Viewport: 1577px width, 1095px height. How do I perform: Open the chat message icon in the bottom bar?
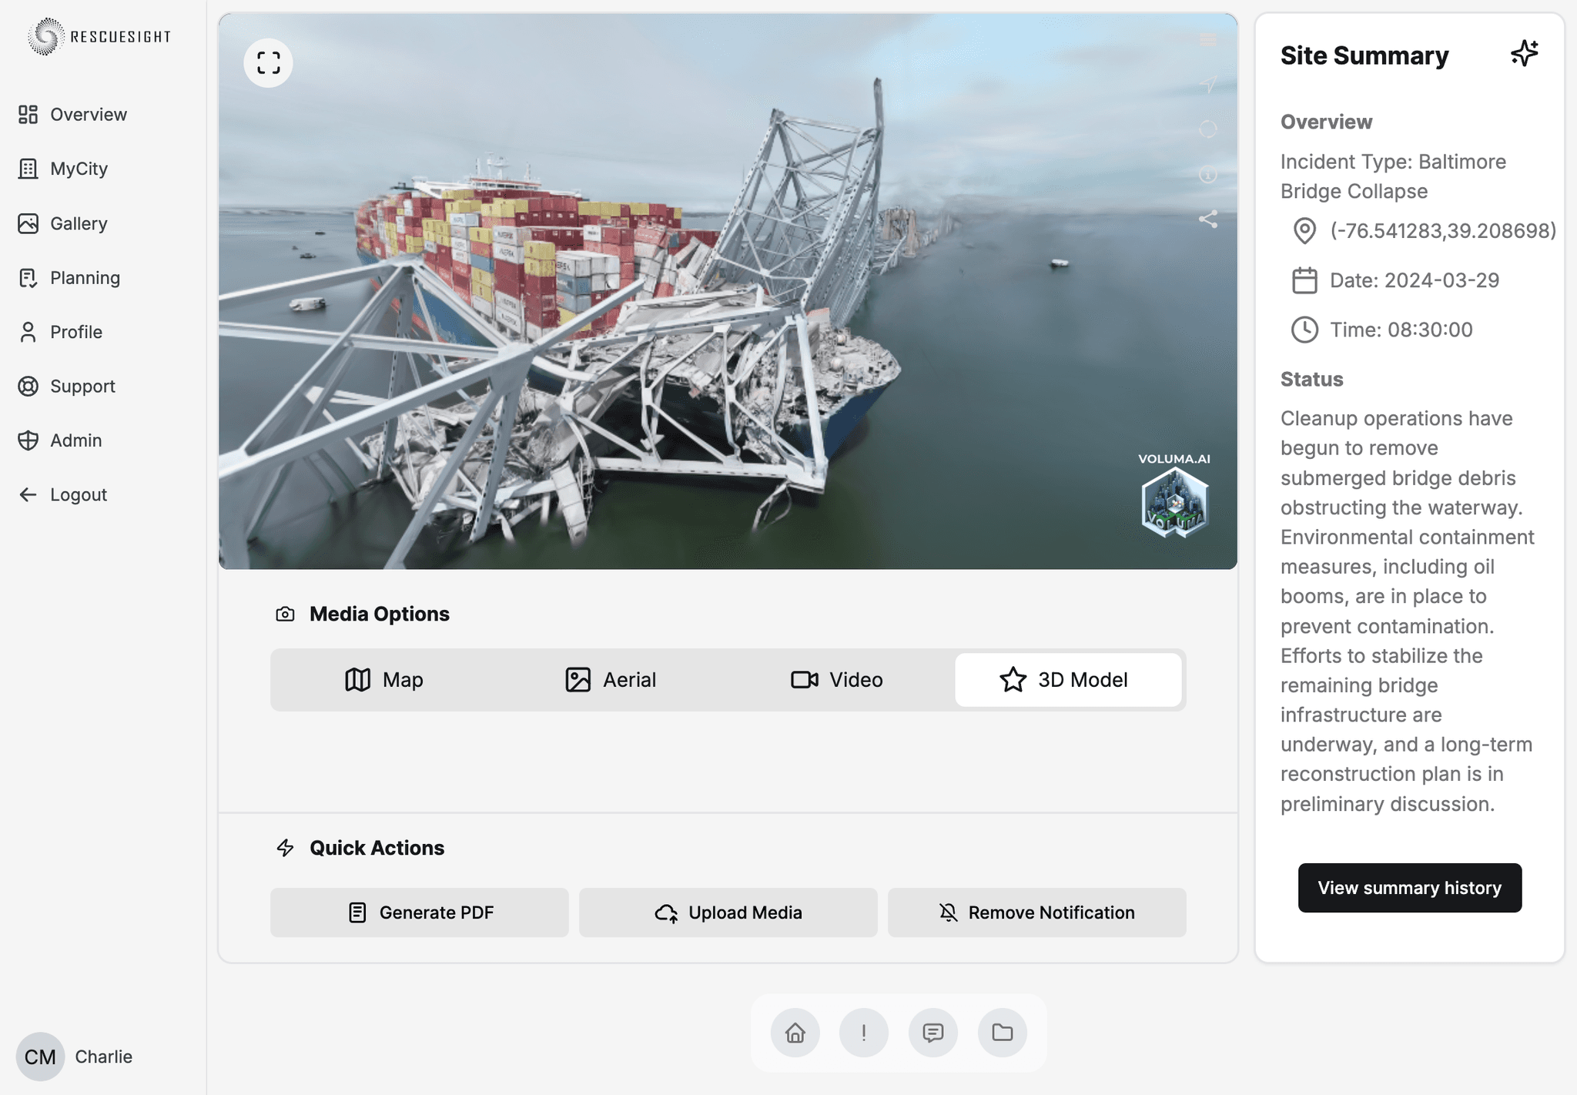coord(933,1033)
